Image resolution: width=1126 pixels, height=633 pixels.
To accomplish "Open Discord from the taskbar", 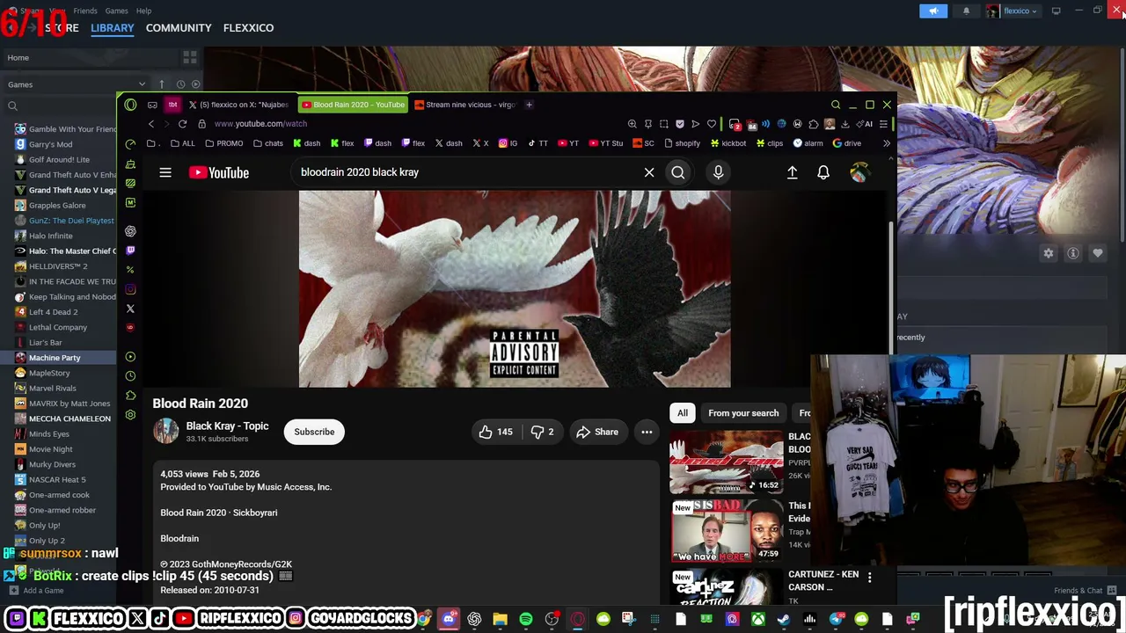I will [449, 620].
